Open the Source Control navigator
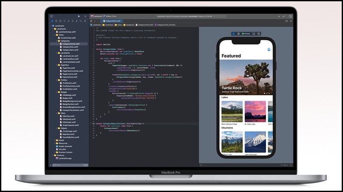 click(x=56, y=21)
